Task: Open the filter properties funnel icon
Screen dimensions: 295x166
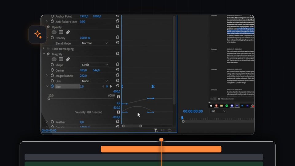Action: [156, 130]
